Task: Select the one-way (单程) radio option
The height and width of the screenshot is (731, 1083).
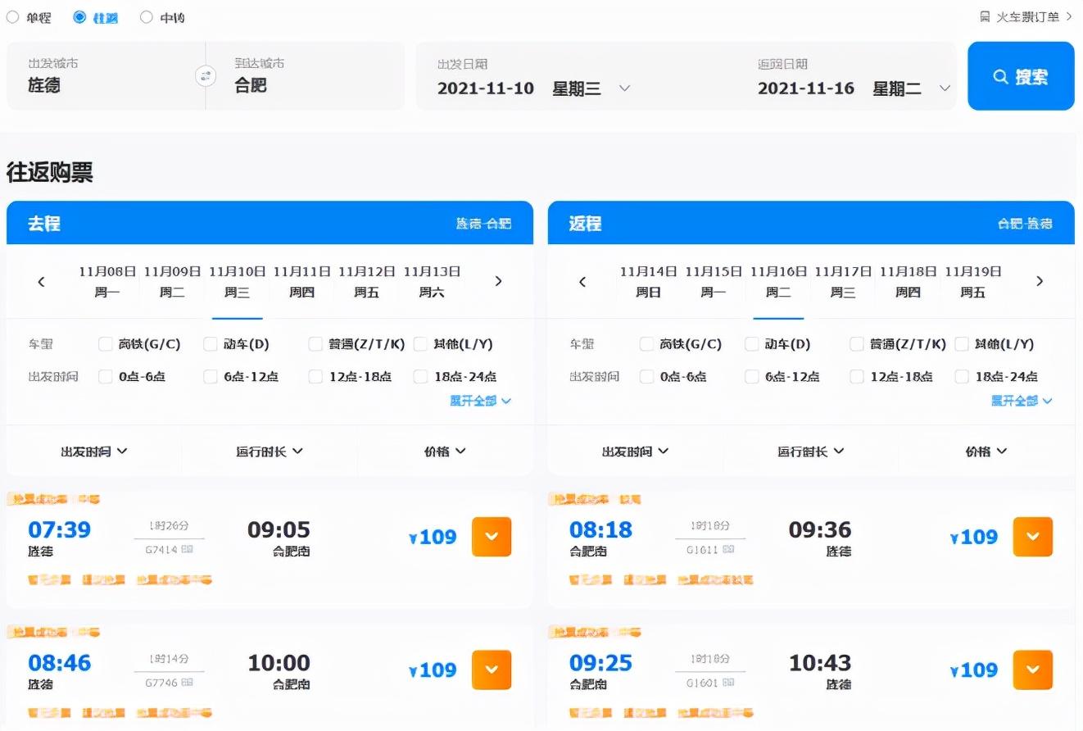Action: tap(12, 17)
